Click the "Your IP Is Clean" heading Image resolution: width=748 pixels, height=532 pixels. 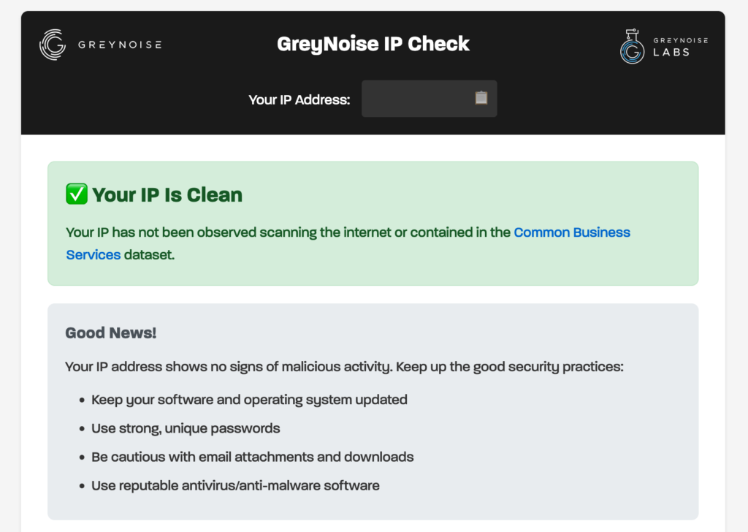click(167, 195)
